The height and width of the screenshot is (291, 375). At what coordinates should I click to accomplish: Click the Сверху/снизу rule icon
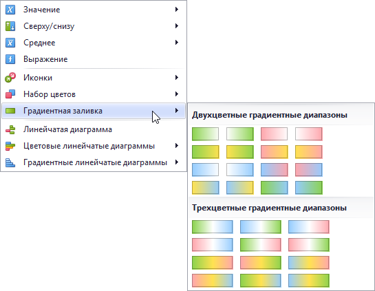(x=10, y=26)
